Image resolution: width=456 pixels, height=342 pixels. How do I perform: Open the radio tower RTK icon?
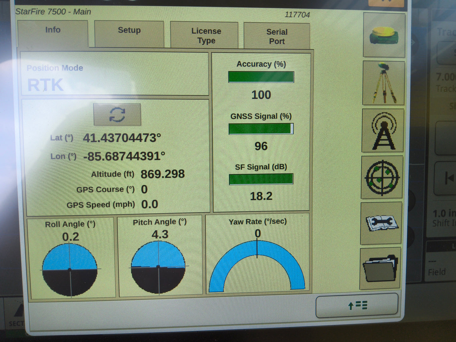pos(383,131)
